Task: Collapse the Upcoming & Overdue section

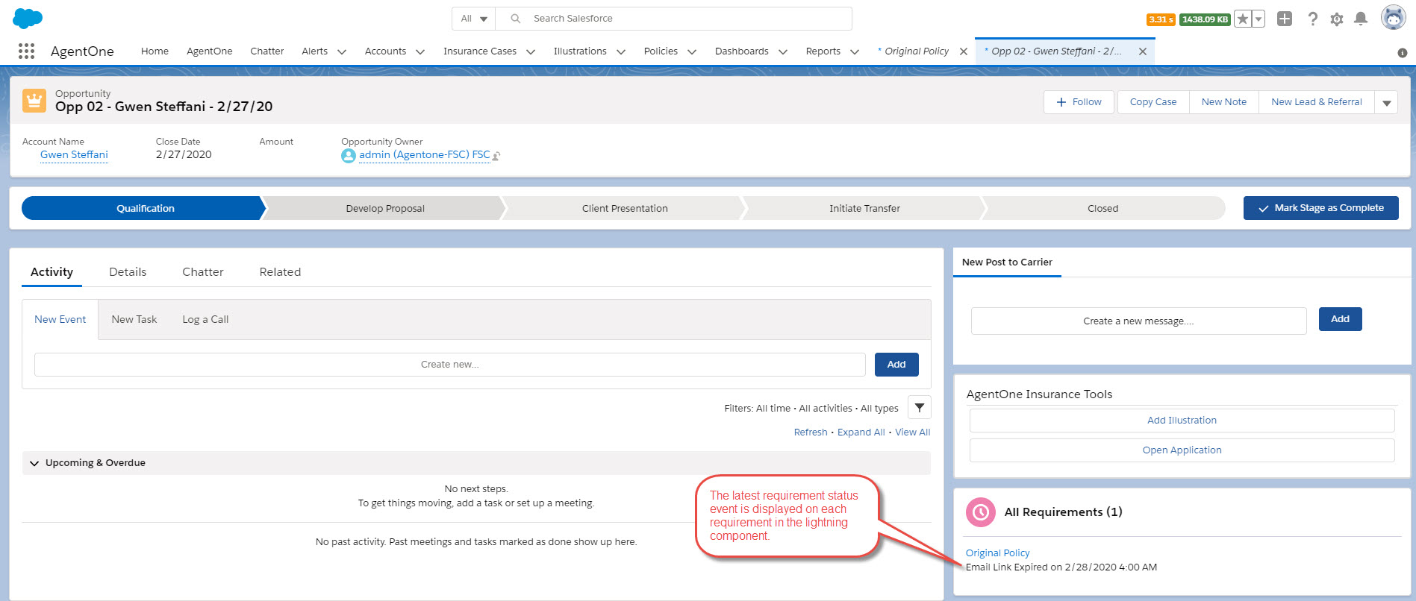Action: (x=34, y=463)
